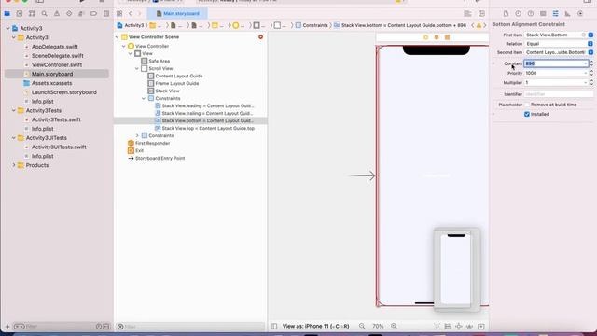Open the Report navigator
Screen dimensions: 597x336
[x=106, y=14]
